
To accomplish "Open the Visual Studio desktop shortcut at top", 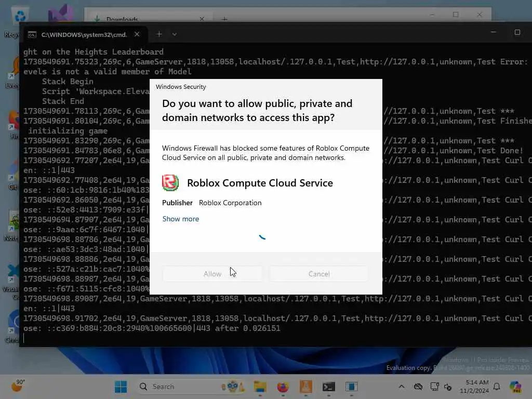I will pyautogui.click(x=61, y=14).
